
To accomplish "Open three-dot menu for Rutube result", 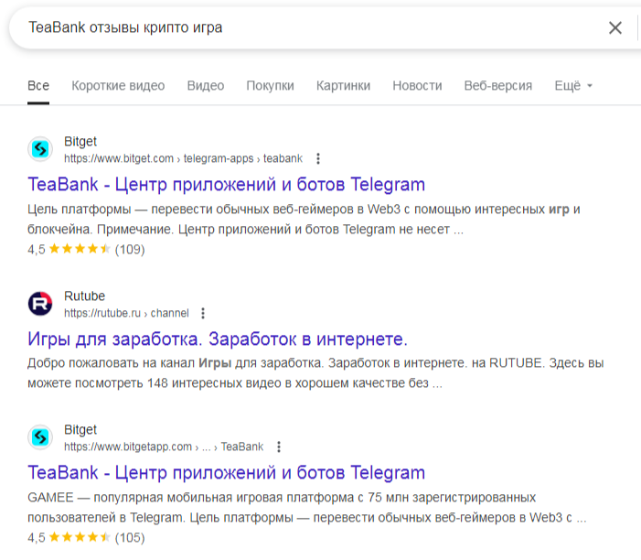I will pyautogui.click(x=203, y=313).
